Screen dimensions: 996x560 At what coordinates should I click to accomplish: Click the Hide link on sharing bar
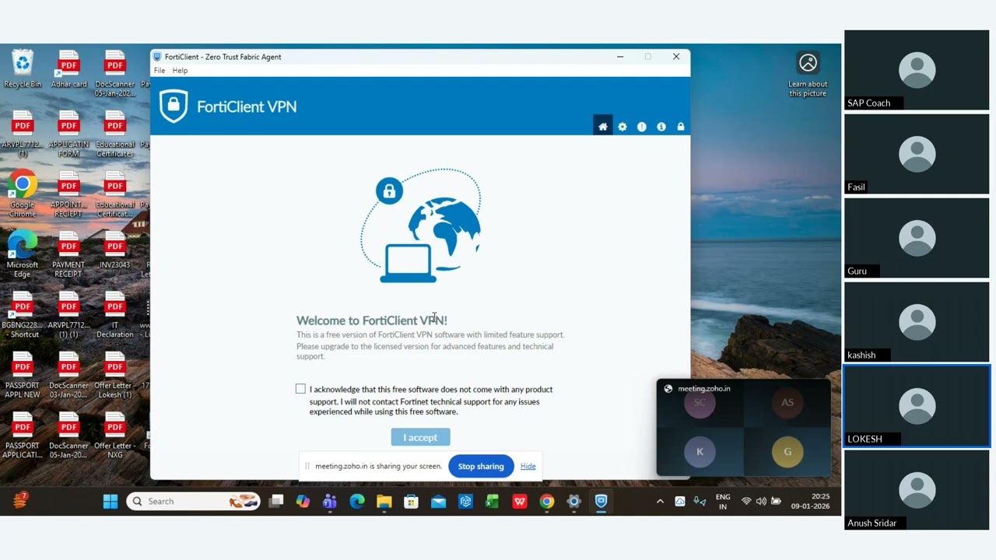tap(528, 467)
